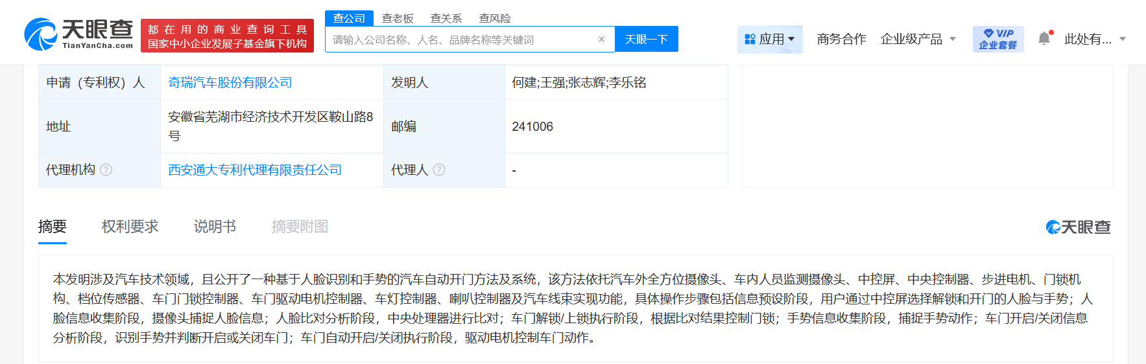The image size is (1146, 364).
Task: Click the red promotional banner 国家中小企业发展子基金旗下机构
Action: coord(227,36)
